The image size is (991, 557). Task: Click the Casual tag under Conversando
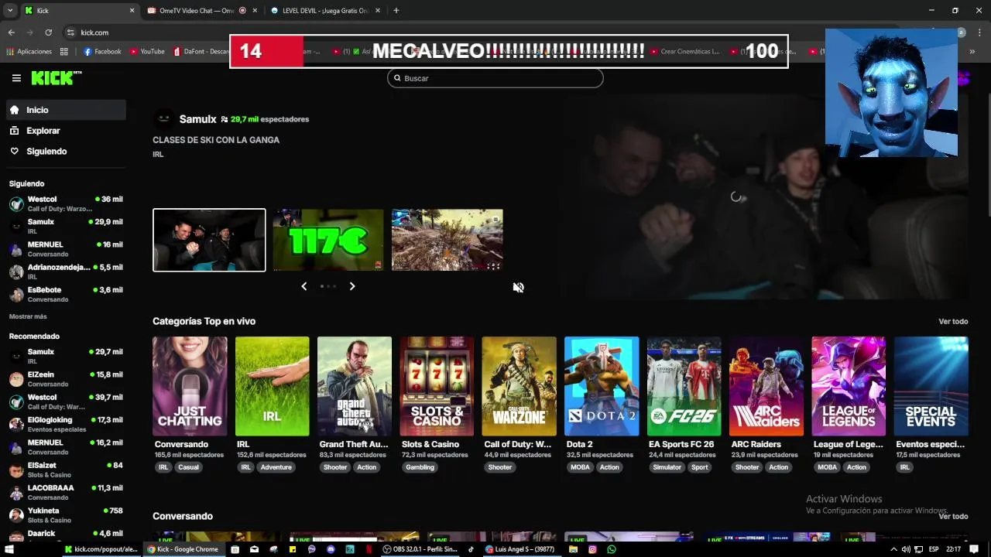pyautogui.click(x=188, y=467)
